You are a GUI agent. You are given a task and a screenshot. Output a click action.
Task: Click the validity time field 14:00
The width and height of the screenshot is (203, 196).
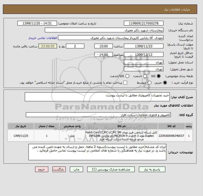(x=104, y=54)
